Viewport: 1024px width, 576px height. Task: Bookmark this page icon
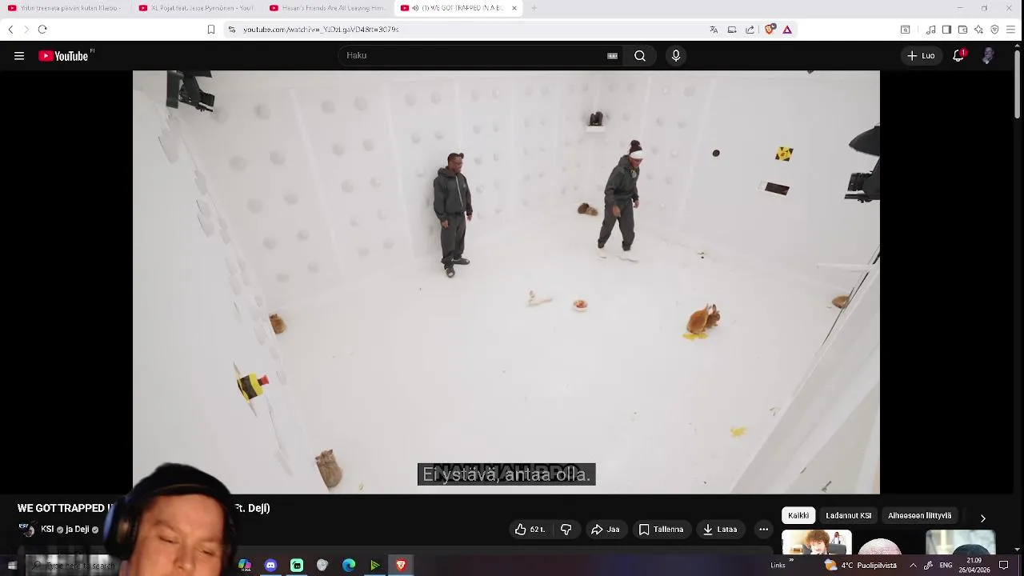211,30
